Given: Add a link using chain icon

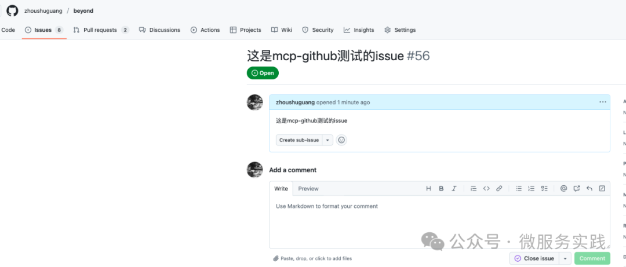Looking at the screenshot, I should 499,189.
